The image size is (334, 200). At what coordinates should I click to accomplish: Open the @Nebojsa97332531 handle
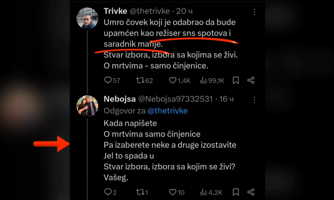(175, 99)
